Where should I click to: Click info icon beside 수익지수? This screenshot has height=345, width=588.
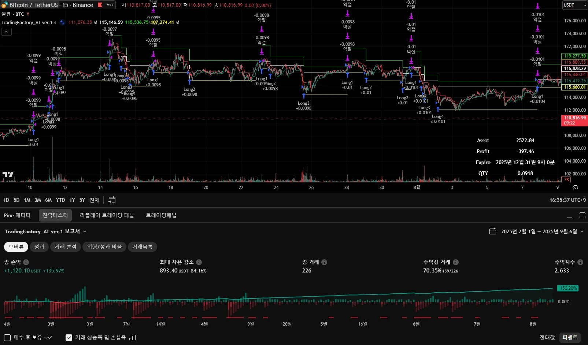580,262
